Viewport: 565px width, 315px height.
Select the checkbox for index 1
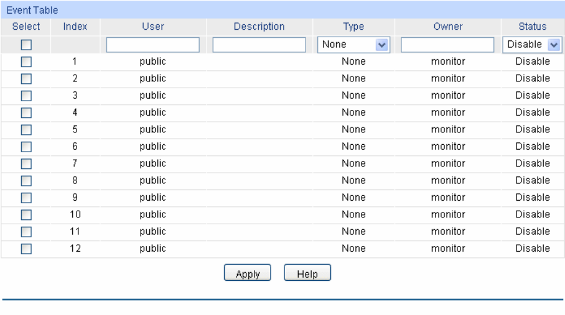pos(26,62)
